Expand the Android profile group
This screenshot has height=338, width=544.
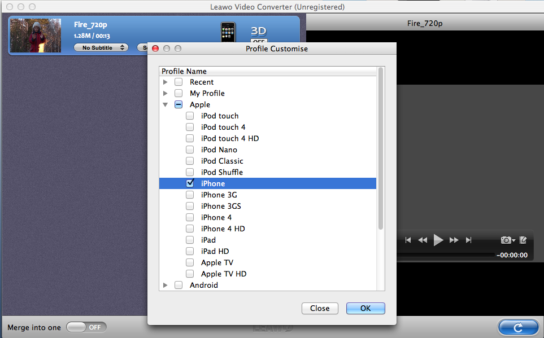165,286
